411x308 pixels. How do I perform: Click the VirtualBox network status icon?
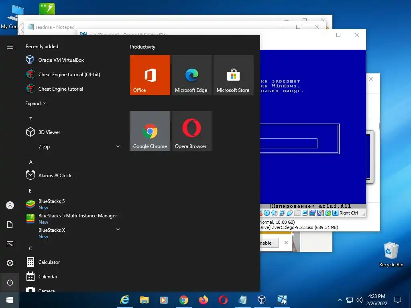coord(282,213)
